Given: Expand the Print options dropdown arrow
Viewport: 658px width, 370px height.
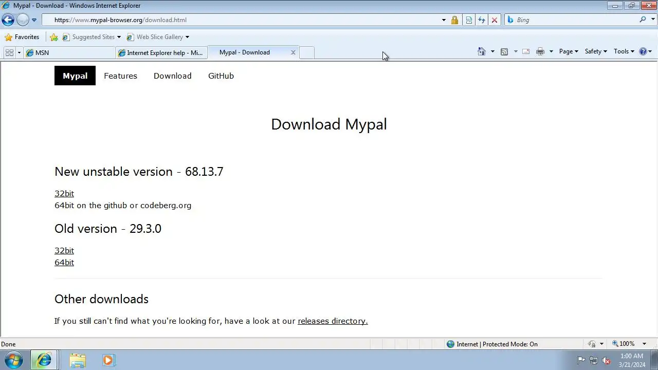Looking at the screenshot, I should point(551,51).
